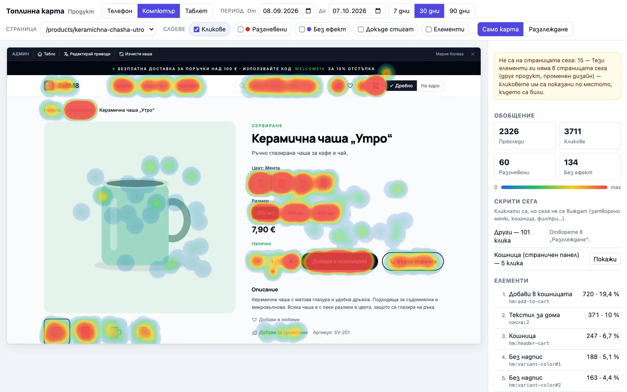The width and height of the screenshot is (627, 392).
Task: Click the second product thumbnail
Action: tap(86, 331)
